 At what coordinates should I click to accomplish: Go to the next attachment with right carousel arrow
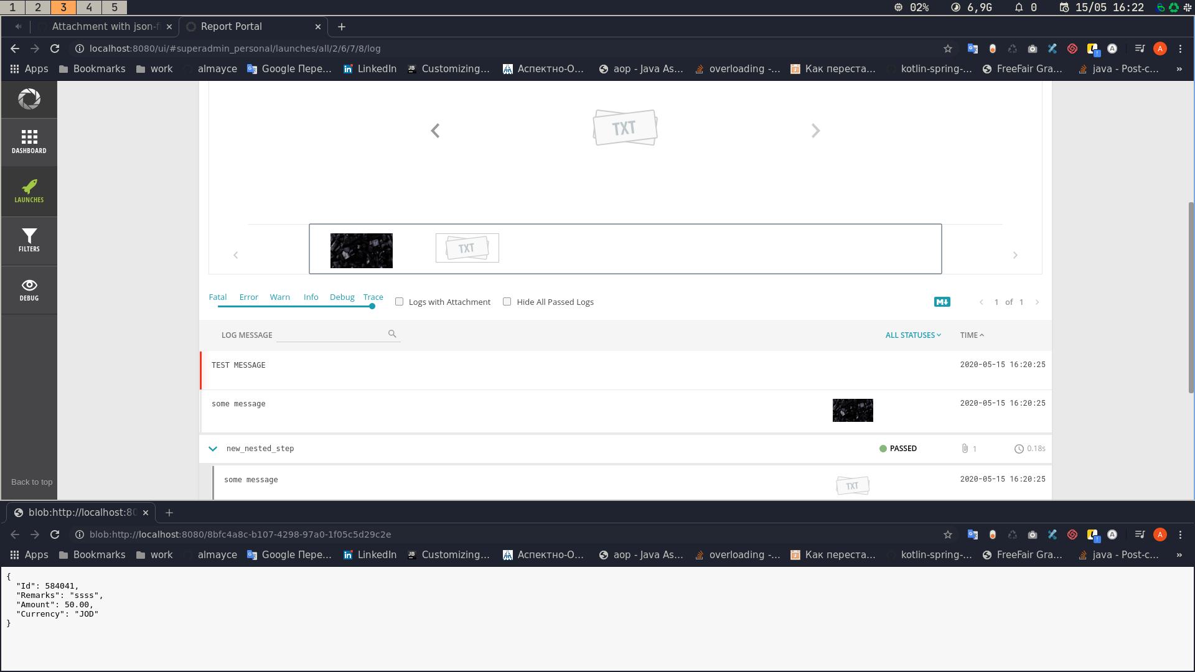coord(815,131)
